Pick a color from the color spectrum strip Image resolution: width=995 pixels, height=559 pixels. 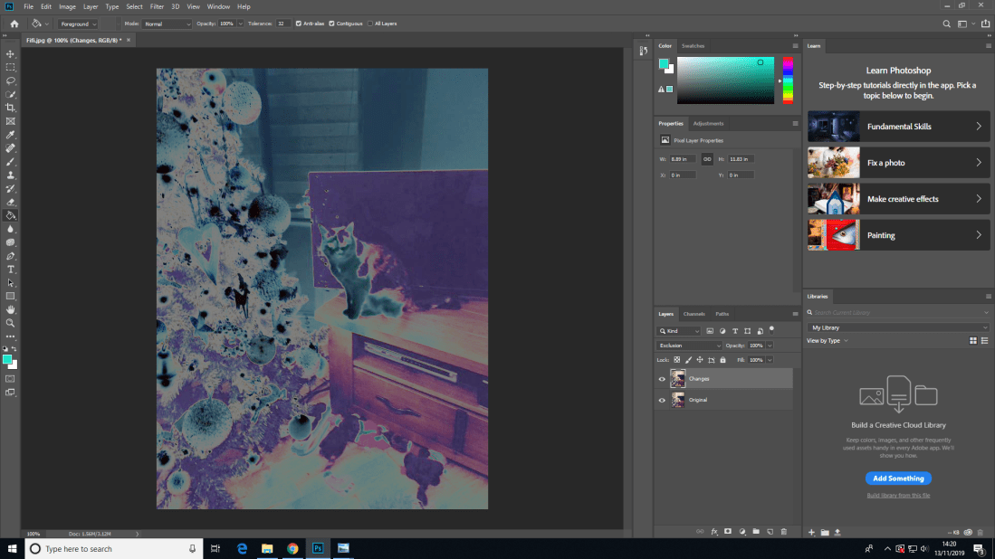[x=786, y=80]
